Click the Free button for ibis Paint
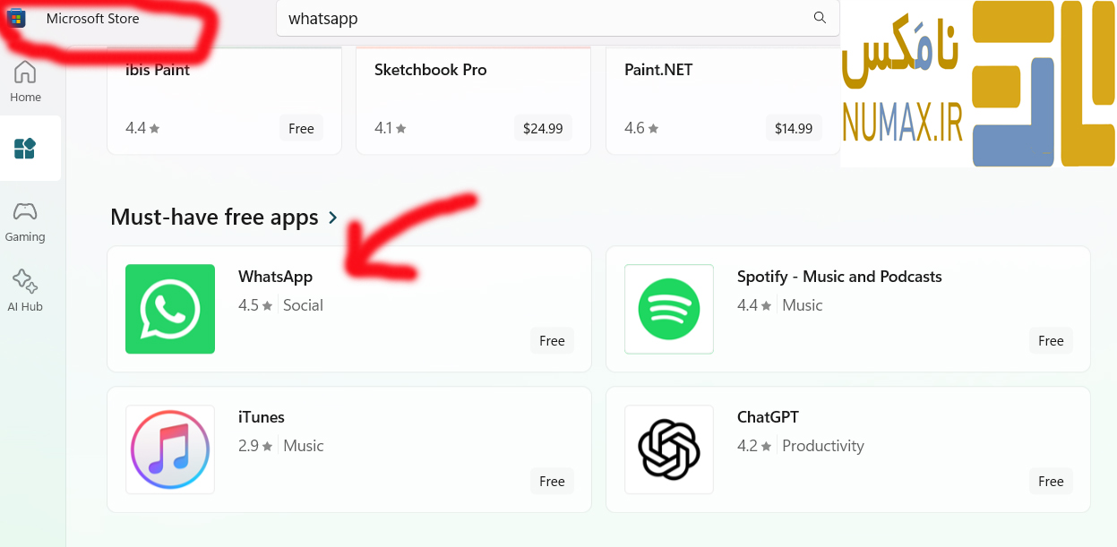The image size is (1117, 547). 301,129
